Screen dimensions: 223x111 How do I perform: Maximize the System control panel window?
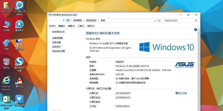(x=188, y=15)
